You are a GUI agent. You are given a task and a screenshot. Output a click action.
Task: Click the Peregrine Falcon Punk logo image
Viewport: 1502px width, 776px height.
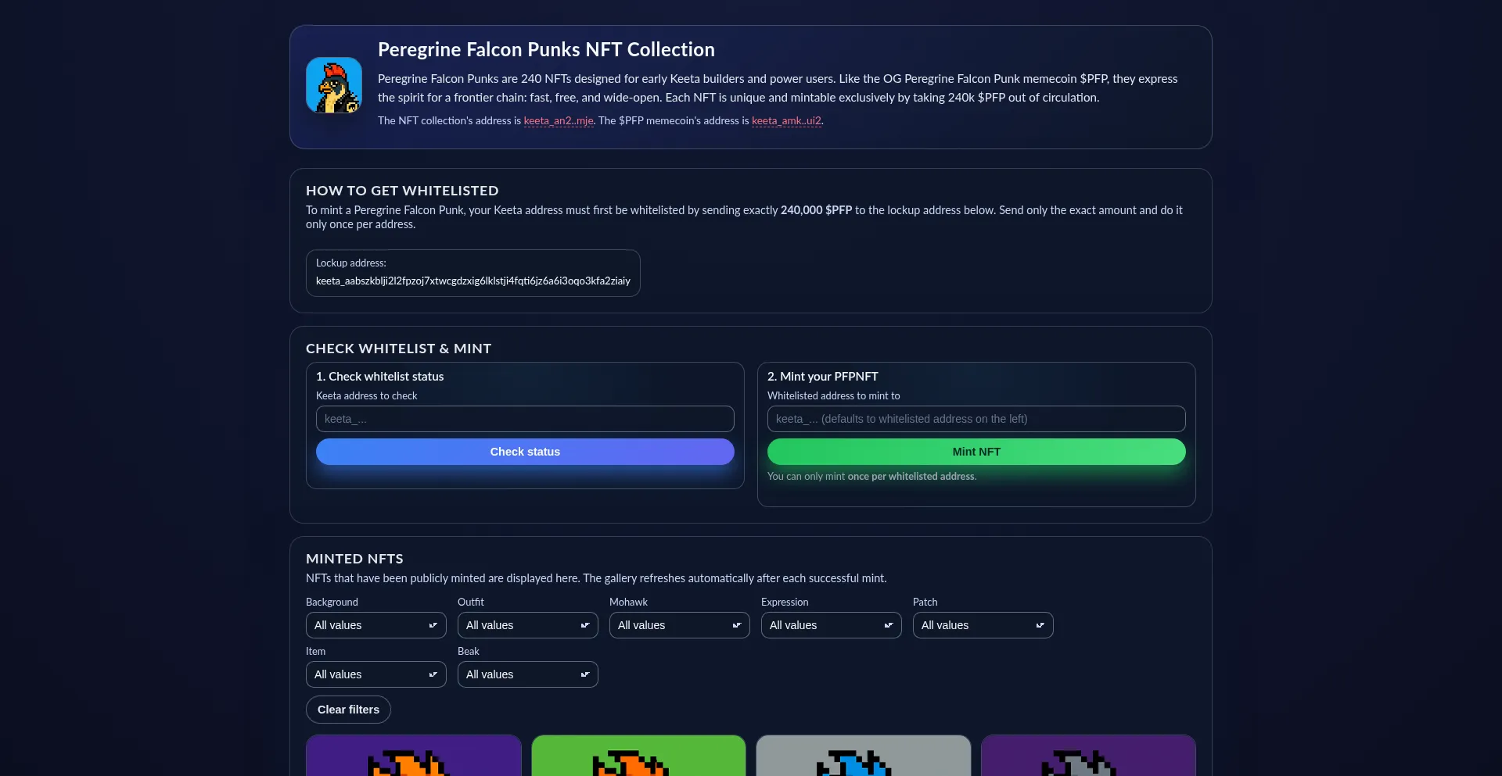point(334,85)
